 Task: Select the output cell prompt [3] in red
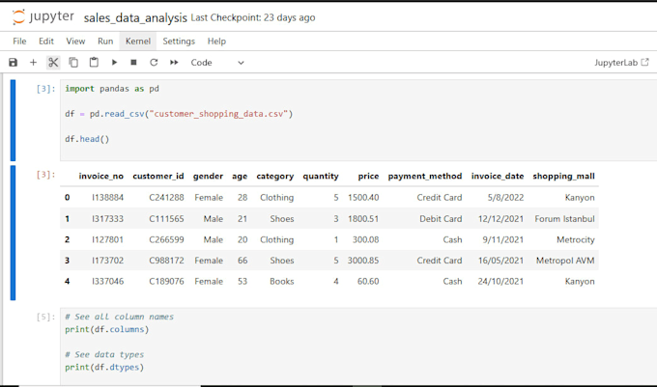(45, 175)
